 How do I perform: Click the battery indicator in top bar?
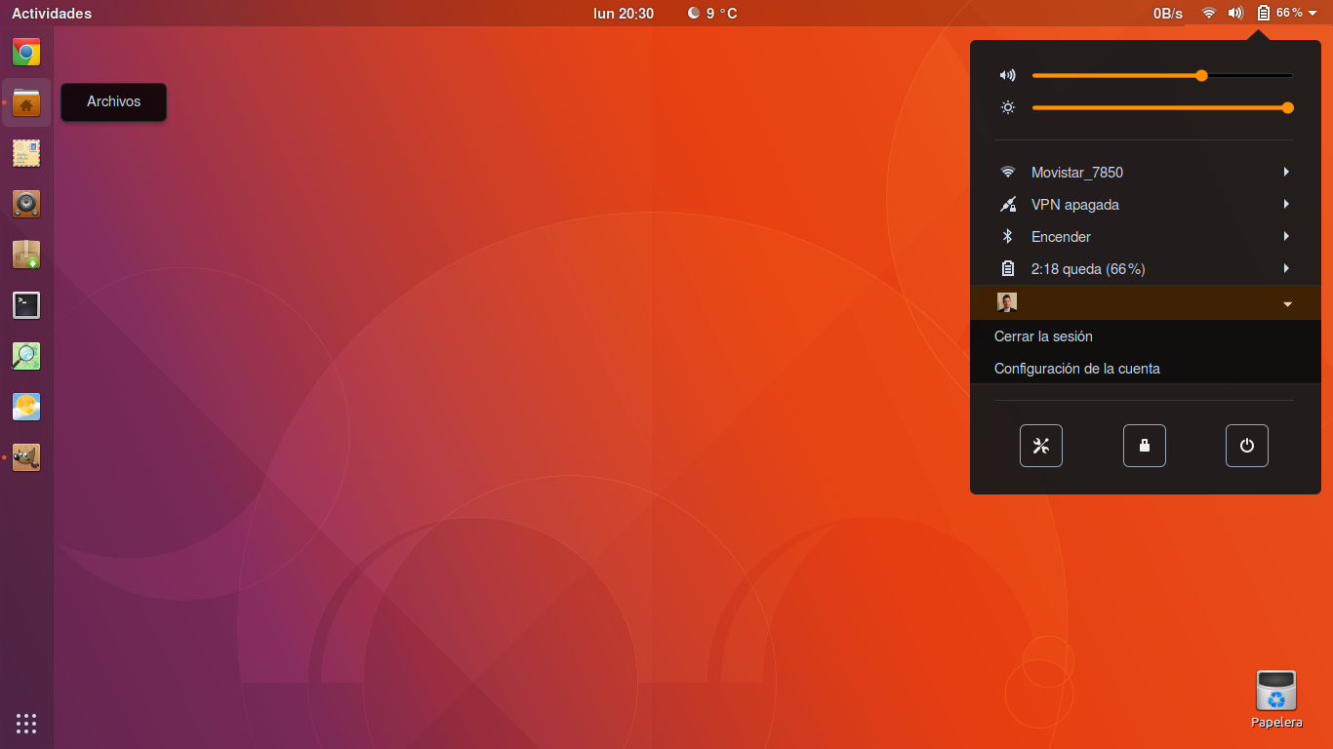coord(1263,13)
